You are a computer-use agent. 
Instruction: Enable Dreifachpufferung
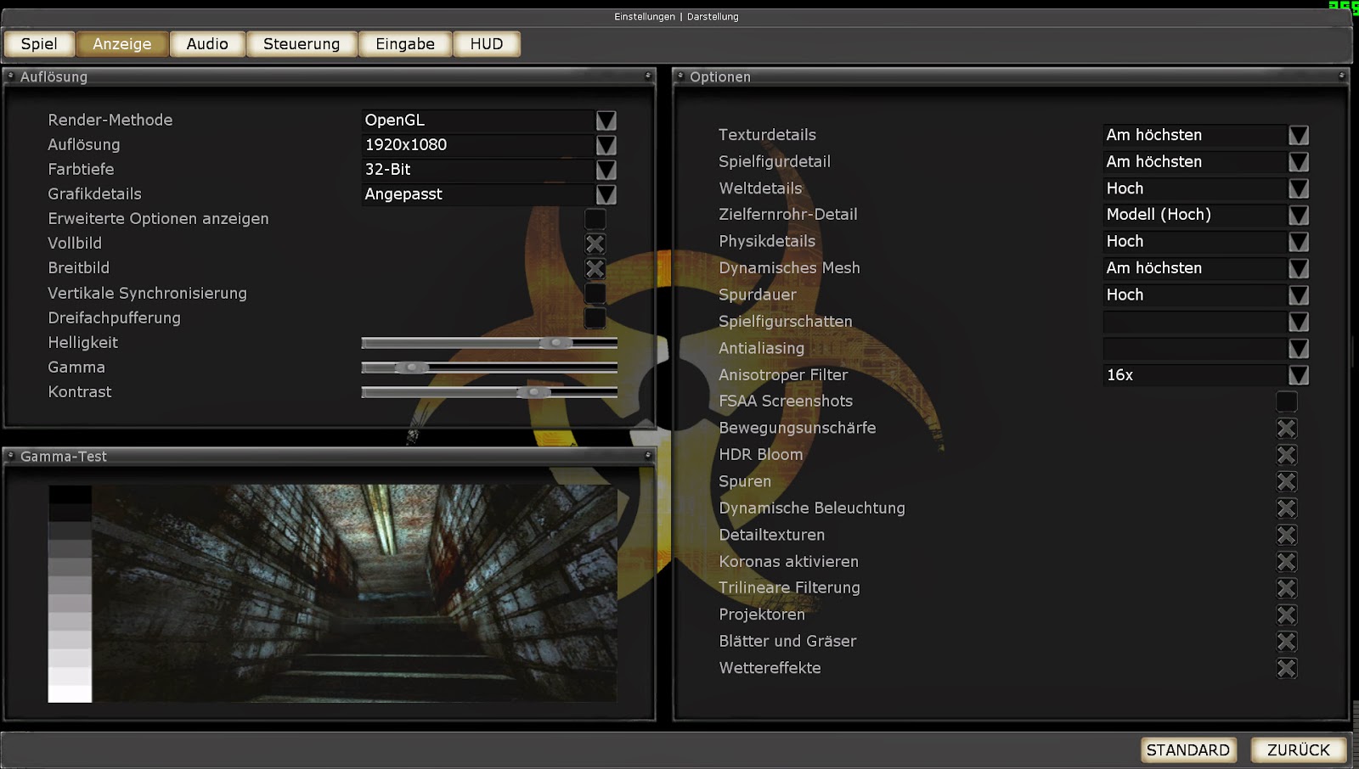[595, 318]
